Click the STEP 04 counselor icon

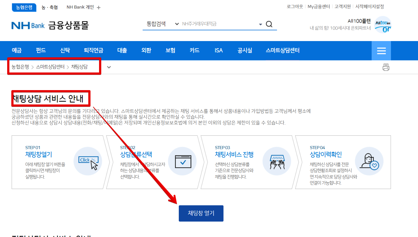[x=369, y=161]
